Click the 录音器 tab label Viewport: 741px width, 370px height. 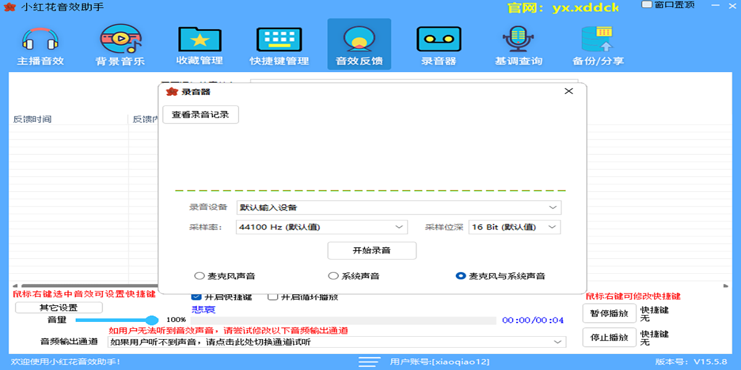point(438,61)
